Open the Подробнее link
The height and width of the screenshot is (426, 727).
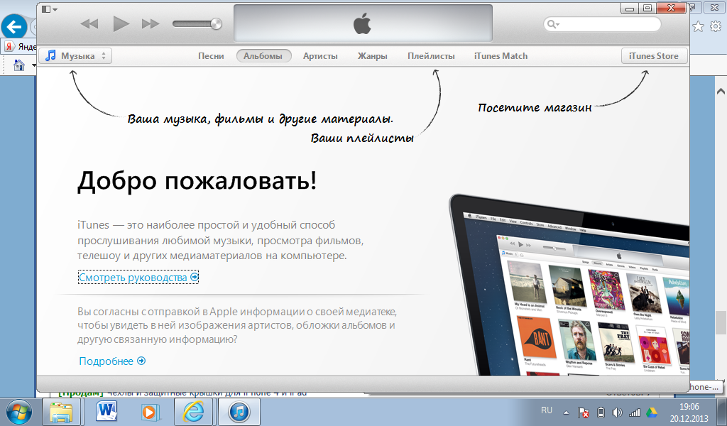coord(112,361)
